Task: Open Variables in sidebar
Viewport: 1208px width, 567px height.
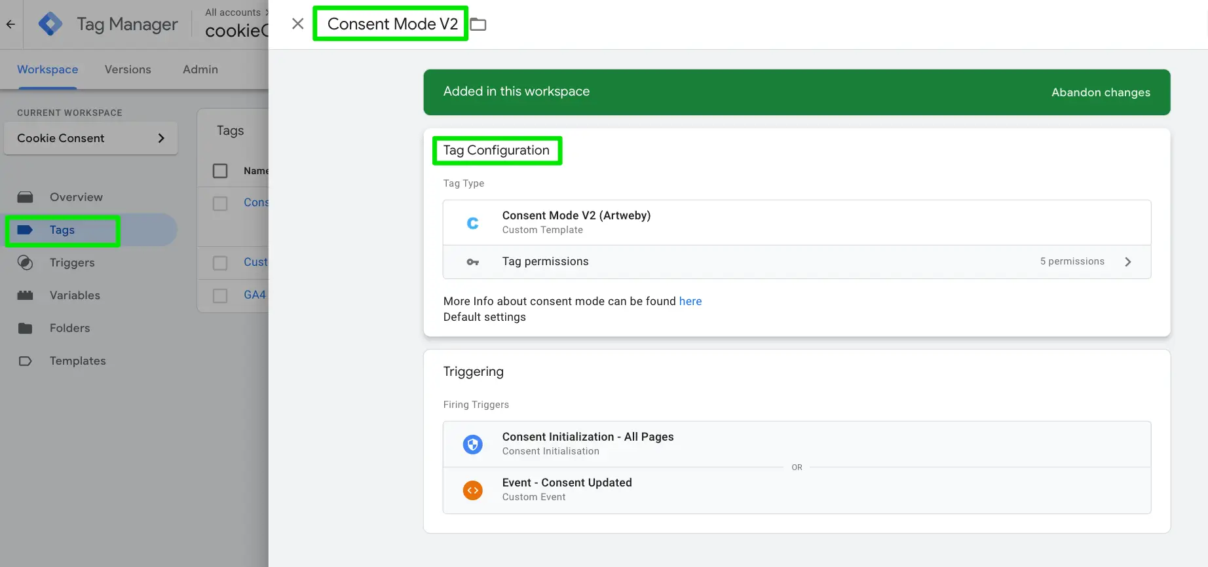Action: tap(75, 295)
